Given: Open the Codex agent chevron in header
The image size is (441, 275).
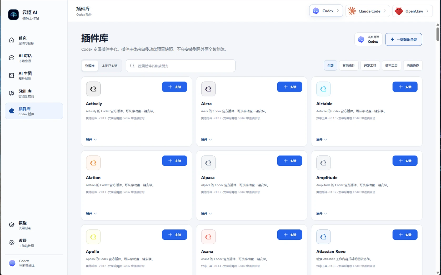Looking at the screenshot, I should coord(338,11).
